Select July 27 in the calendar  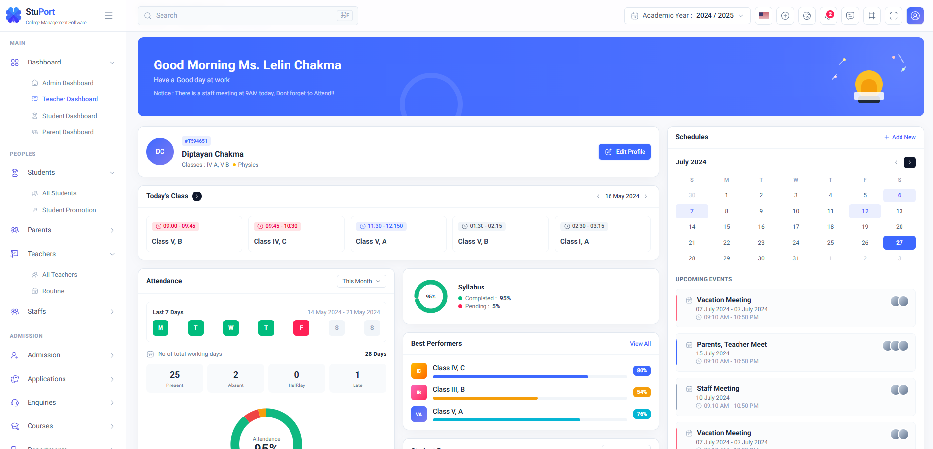pyautogui.click(x=900, y=243)
